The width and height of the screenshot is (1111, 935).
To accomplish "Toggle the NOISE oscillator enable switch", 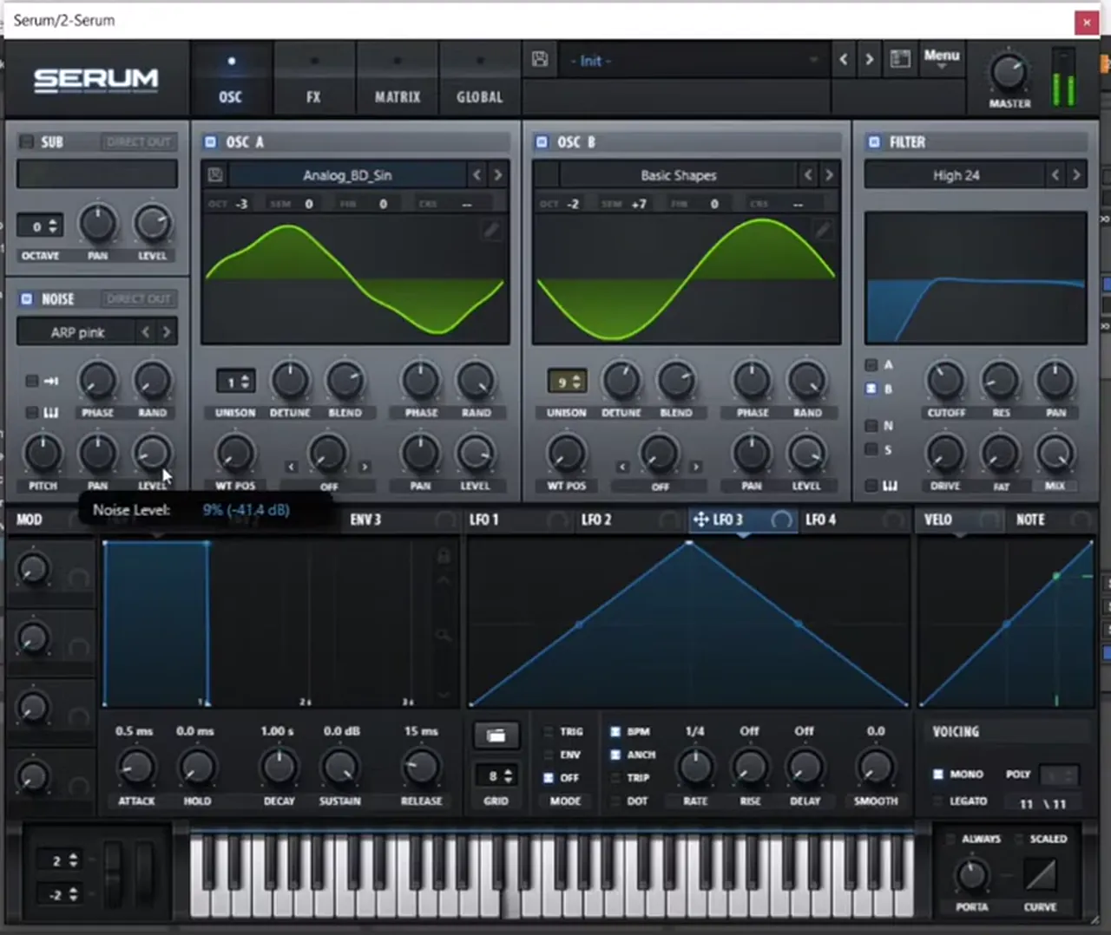I will tap(26, 298).
